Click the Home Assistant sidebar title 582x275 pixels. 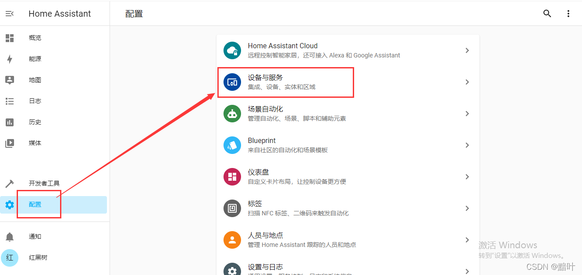point(60,14)
